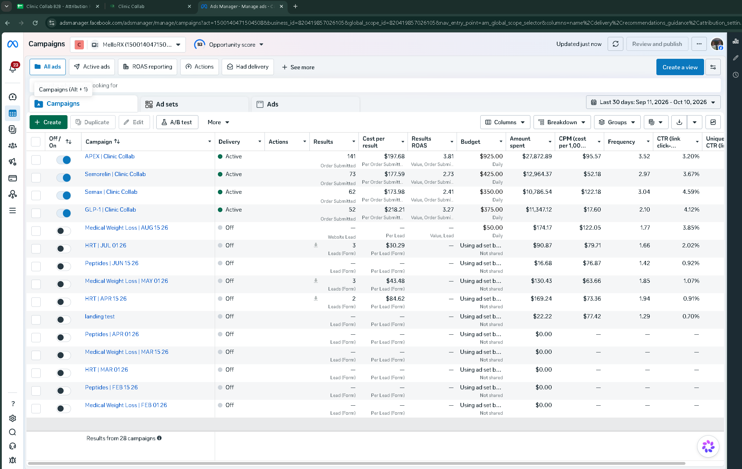Viewport: 742px width, 469px height.
Task: Select the Had delivery view tab
Action: coord(247,67)
